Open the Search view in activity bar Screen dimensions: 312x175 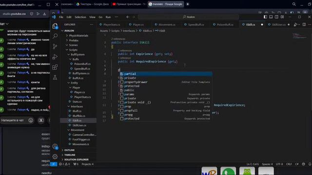55,36
